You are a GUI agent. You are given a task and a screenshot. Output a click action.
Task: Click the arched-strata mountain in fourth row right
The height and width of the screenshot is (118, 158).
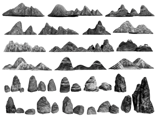[131, 64]
